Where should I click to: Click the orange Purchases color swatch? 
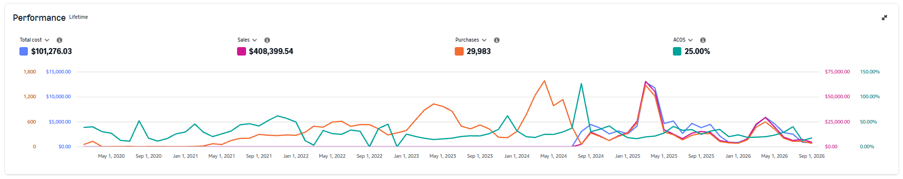459,51
